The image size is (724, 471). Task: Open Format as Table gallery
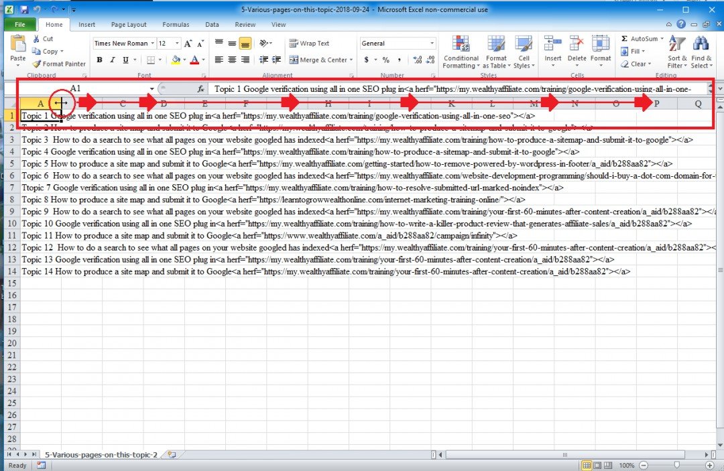496,52
